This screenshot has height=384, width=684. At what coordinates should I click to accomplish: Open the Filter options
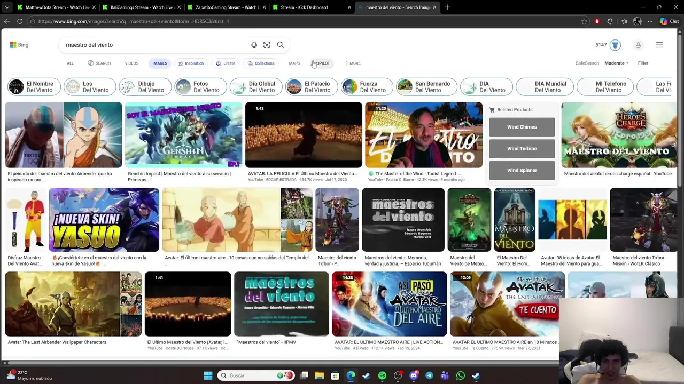pos(643,63)
